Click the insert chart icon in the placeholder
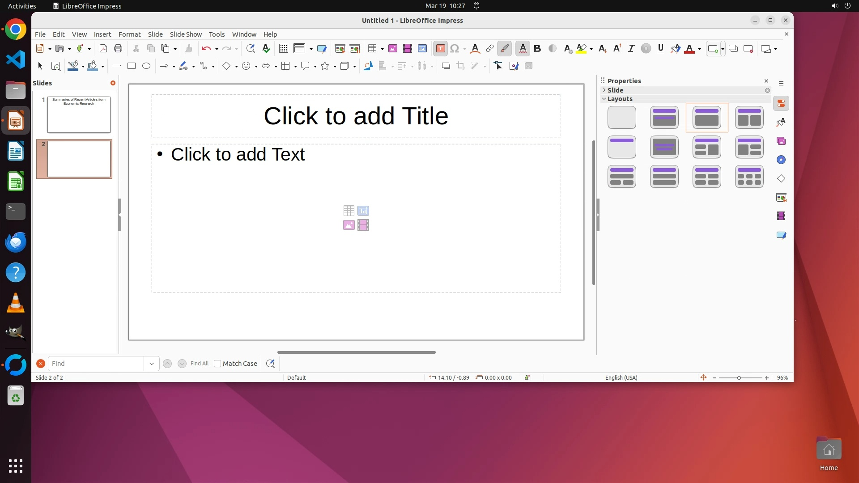The width and height of the screenshot is (859, 483). [x=363, y=211]
